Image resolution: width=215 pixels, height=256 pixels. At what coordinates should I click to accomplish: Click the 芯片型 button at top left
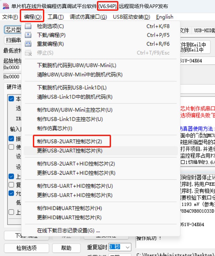pos(13,30)
